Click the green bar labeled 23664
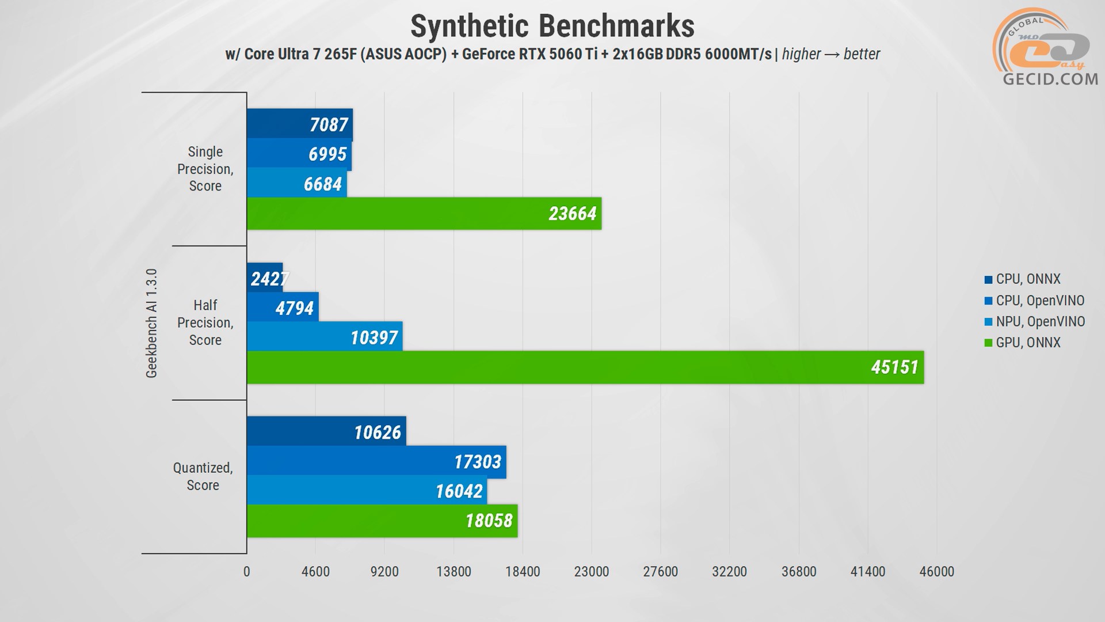 tap(424, 214)
